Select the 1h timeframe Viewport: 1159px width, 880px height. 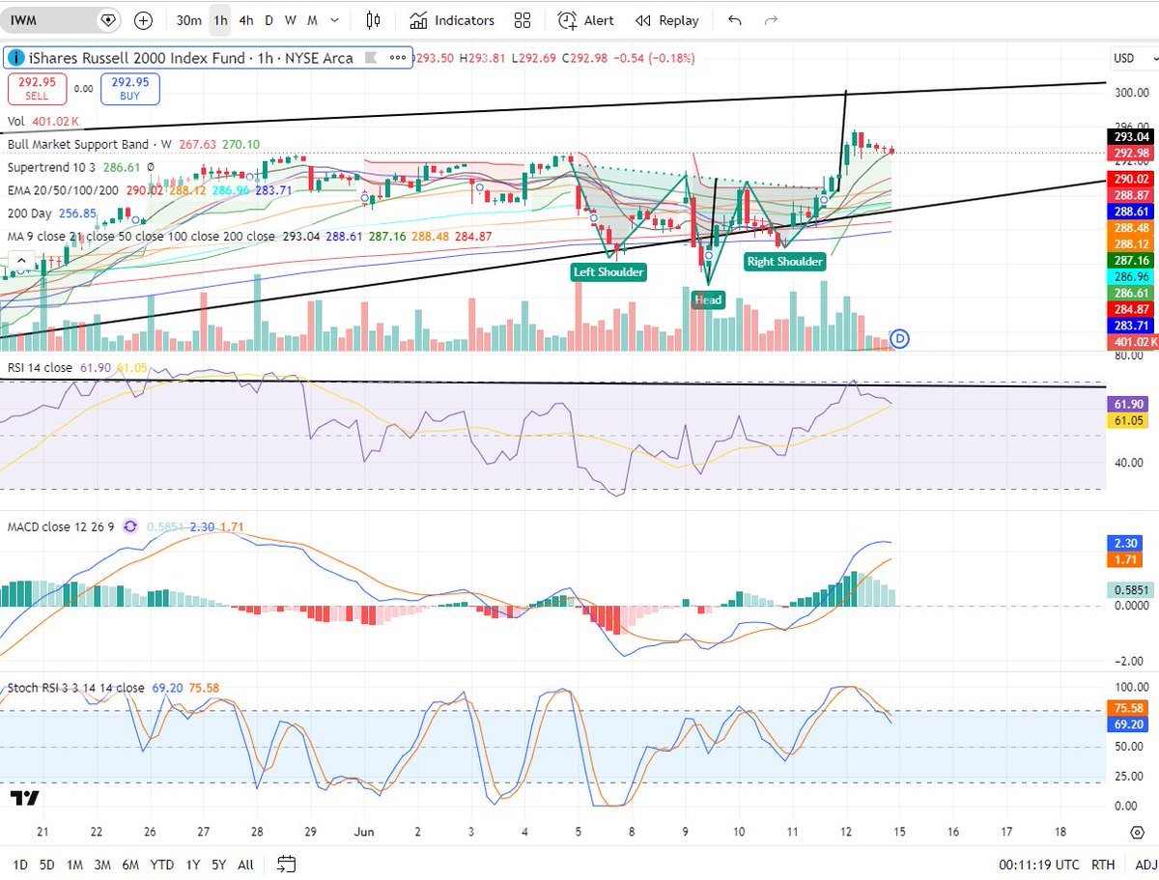[x=221, y=20]
